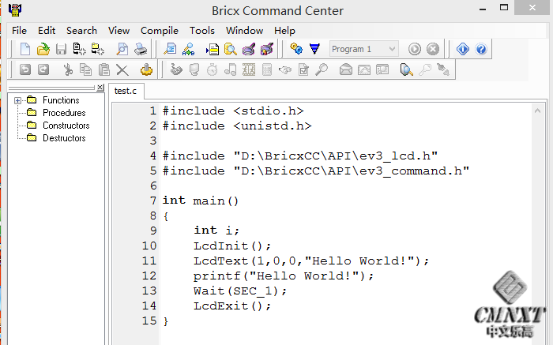Create a new file with the blank page icon
553x345 pixels.
click(25, 49)
